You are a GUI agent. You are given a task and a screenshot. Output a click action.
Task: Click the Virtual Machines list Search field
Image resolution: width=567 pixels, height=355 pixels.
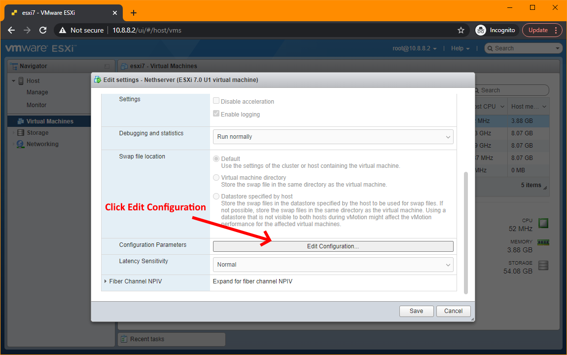pos(512,90)
